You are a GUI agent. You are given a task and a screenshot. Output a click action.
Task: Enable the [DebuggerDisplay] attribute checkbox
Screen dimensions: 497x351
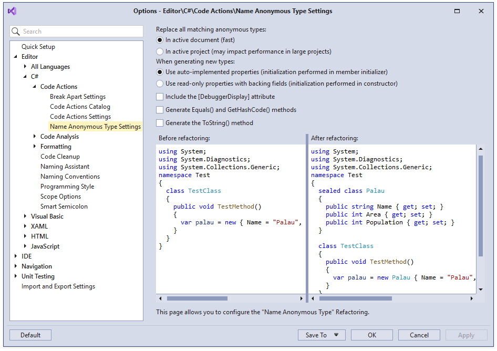(160, 97)
